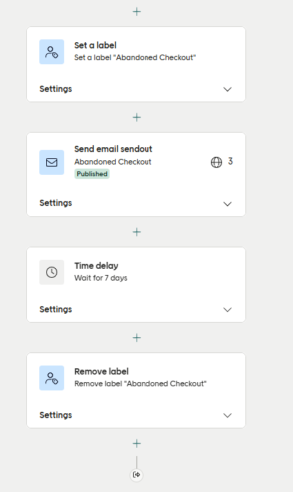Click the language count "3"
The width and height of the screenshot is (293, 492).
tap(230, 161)
